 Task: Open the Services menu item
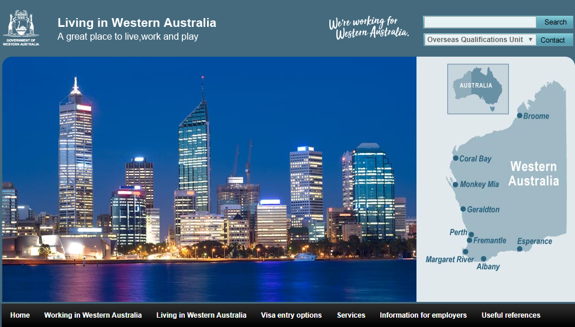coord(351,315)
